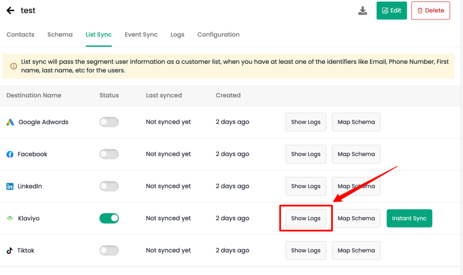Click 'Not synced yet' in LinkedIn row
The width and height of the screenshot is (463, 275).
coord(168,186)
